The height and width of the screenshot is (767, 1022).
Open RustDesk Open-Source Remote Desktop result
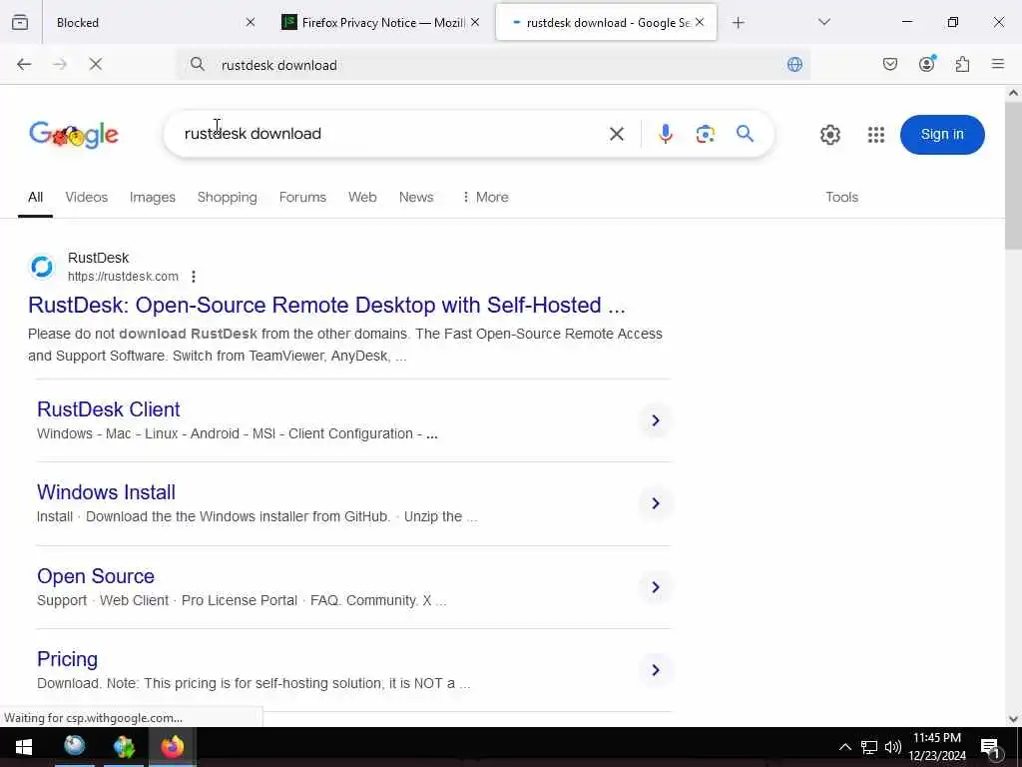[326, 306]
